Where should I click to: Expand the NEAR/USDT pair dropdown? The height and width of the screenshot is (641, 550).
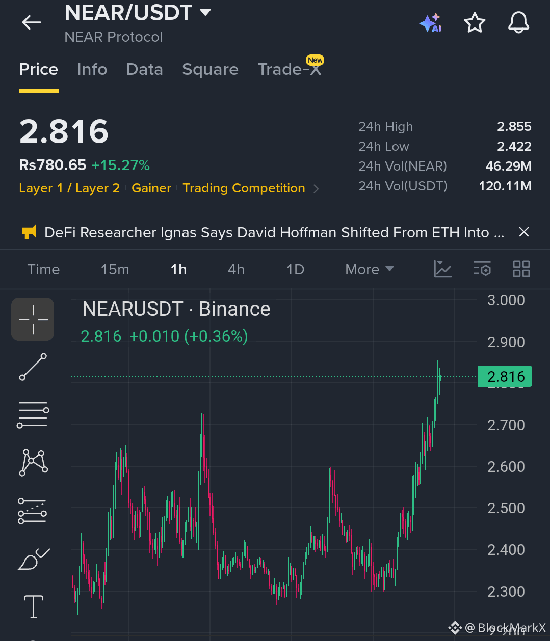pos(205,12)
